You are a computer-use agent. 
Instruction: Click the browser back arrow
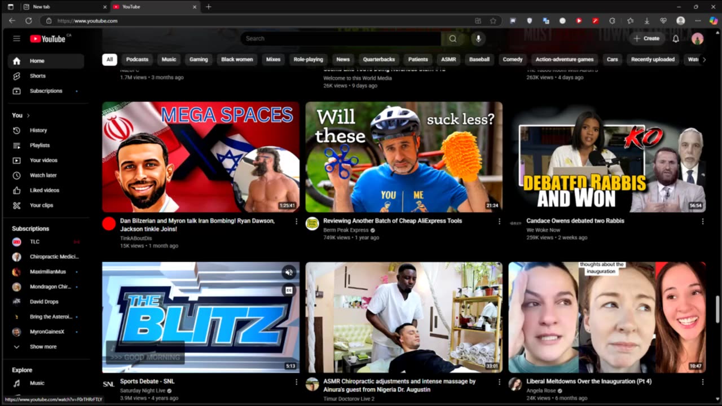coord(12,20)
